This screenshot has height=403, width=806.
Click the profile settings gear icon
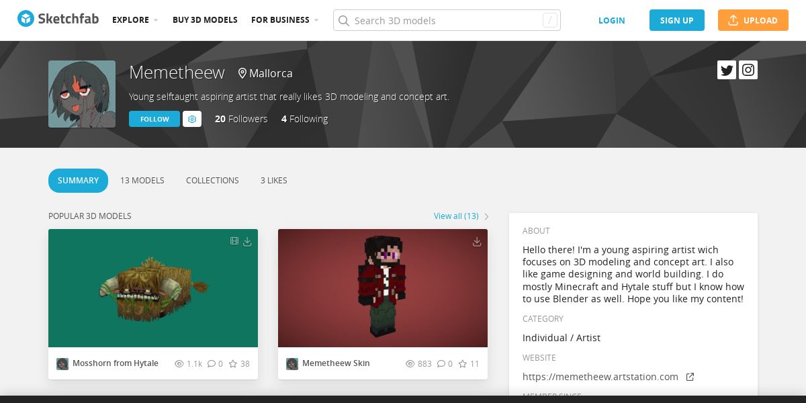click(x=192, y=119)
